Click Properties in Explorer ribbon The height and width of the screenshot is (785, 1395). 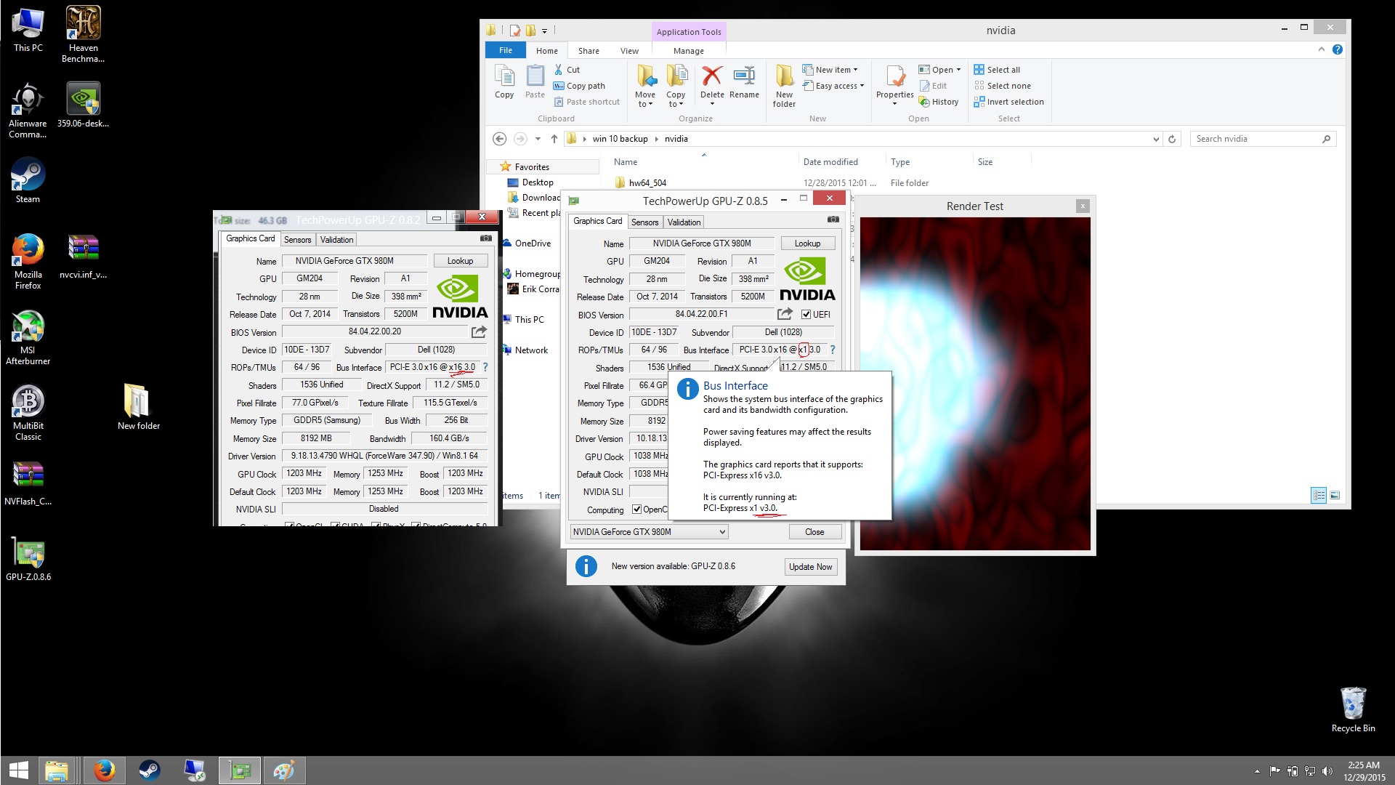894,84
